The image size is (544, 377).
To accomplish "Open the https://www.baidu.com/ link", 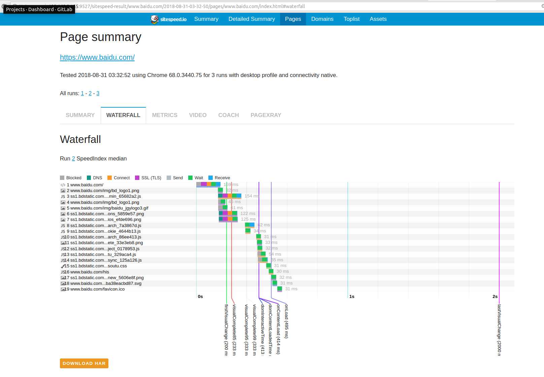I will click(97, 58).
